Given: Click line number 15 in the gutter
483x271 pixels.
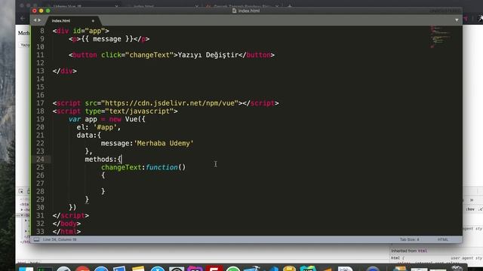Looking at the screenshot, I should coord(40,87).
